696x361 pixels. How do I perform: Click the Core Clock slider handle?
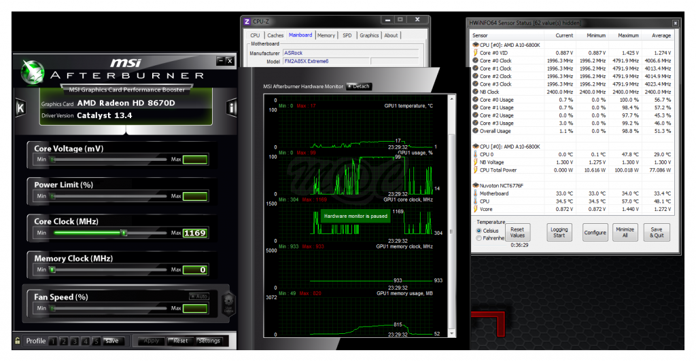[124, 233]
